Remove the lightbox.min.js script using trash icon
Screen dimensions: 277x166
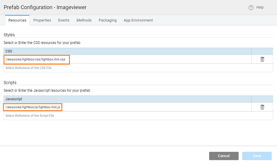coord(262,107)
